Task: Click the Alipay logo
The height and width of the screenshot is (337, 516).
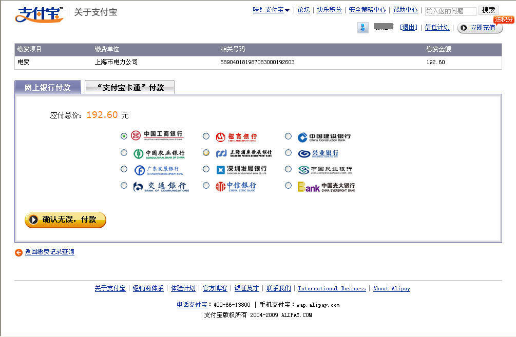Action: pyautogui.click(x=39, y=14)
